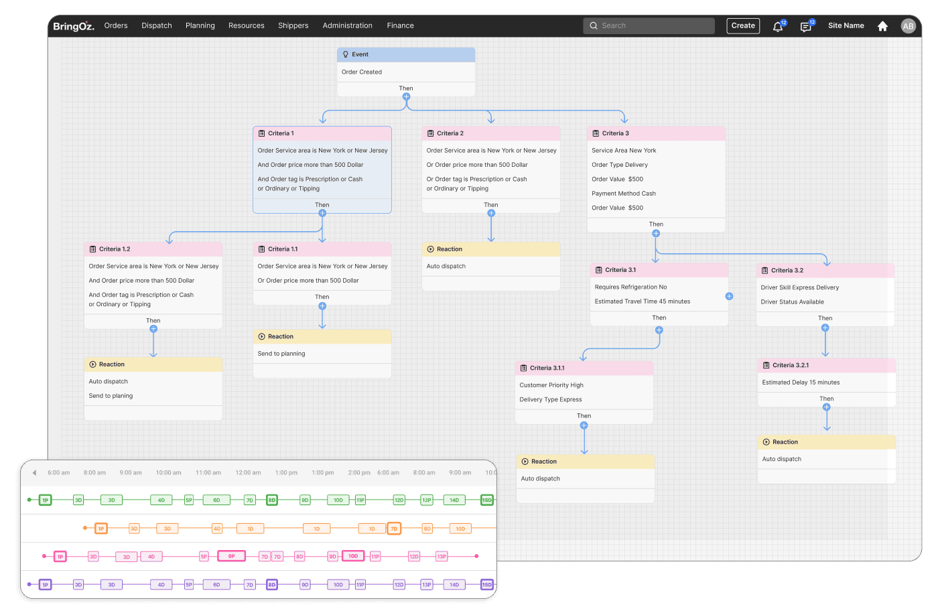Viewport: 938px width, 615px height.
Task: Click the plus below Criteria 3.2 Then
Action: tap(825, 328)
